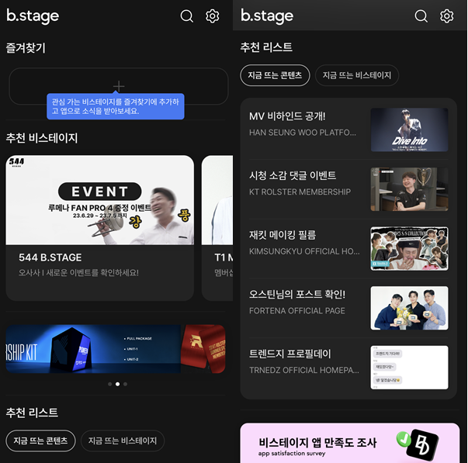Select 지금 뜨는 비스테이지 tab on left screen

(123, 441)
